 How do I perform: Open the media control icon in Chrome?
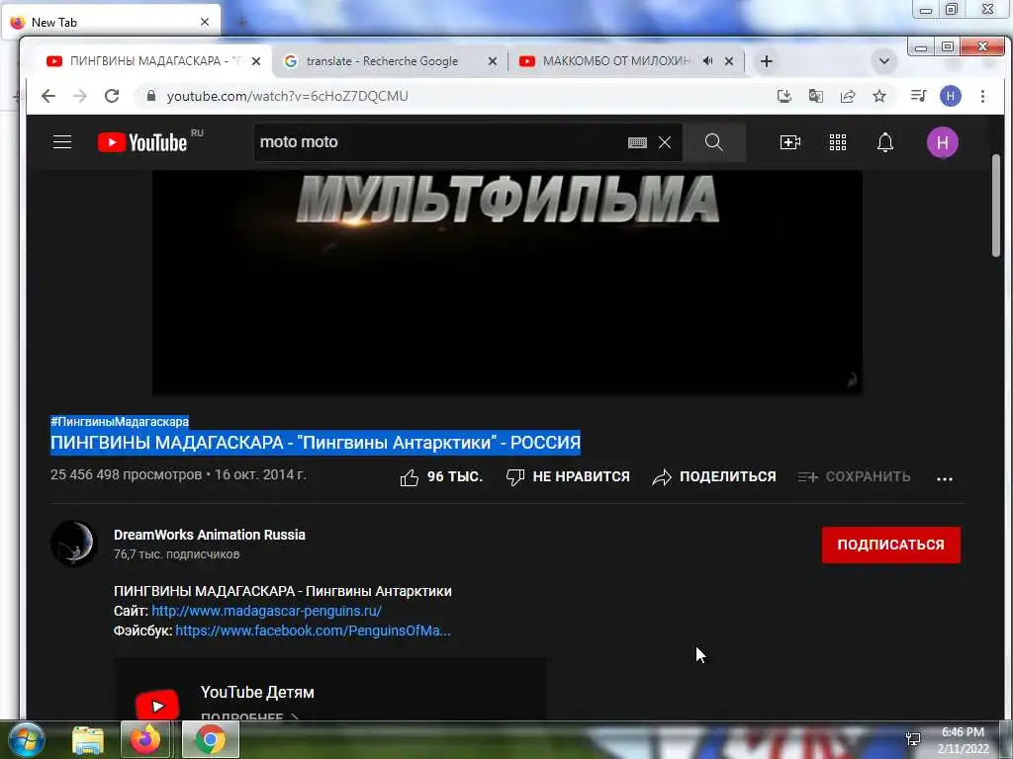tap(918, 96)
